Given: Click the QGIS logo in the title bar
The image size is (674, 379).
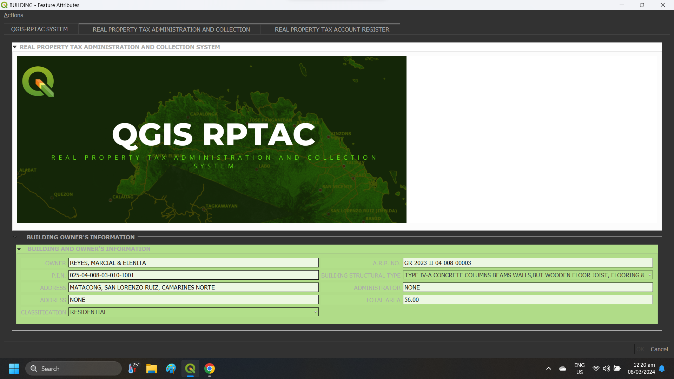Looking at the screenshot, I should pyautogui.click(x=4, y=5).
